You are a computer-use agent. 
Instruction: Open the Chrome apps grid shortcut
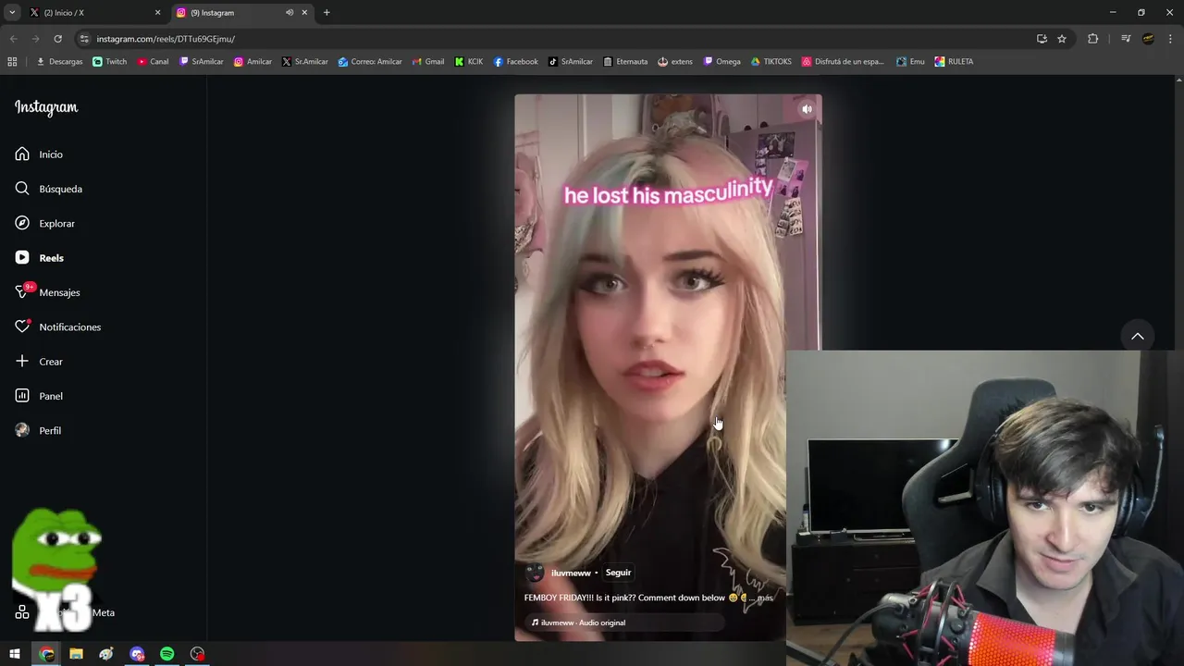(x=12, y=62)
